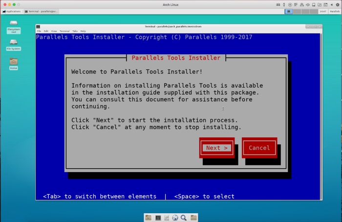Switch to the fourth workspace
The image size is (342, 222).
tap(314, 11)
